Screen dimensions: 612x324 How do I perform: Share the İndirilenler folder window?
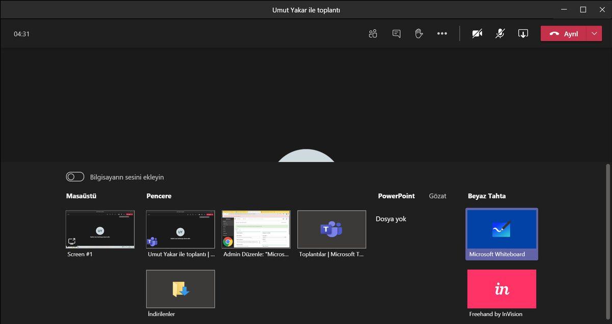pos(180,288)
